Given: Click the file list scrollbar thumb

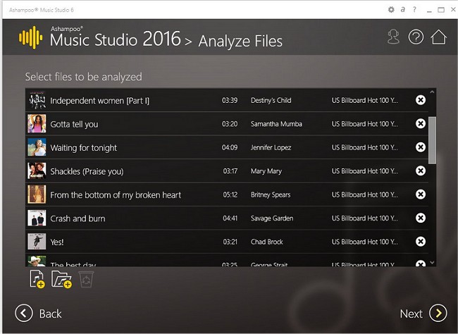Looking at the screenshot, I should (432, 140).
